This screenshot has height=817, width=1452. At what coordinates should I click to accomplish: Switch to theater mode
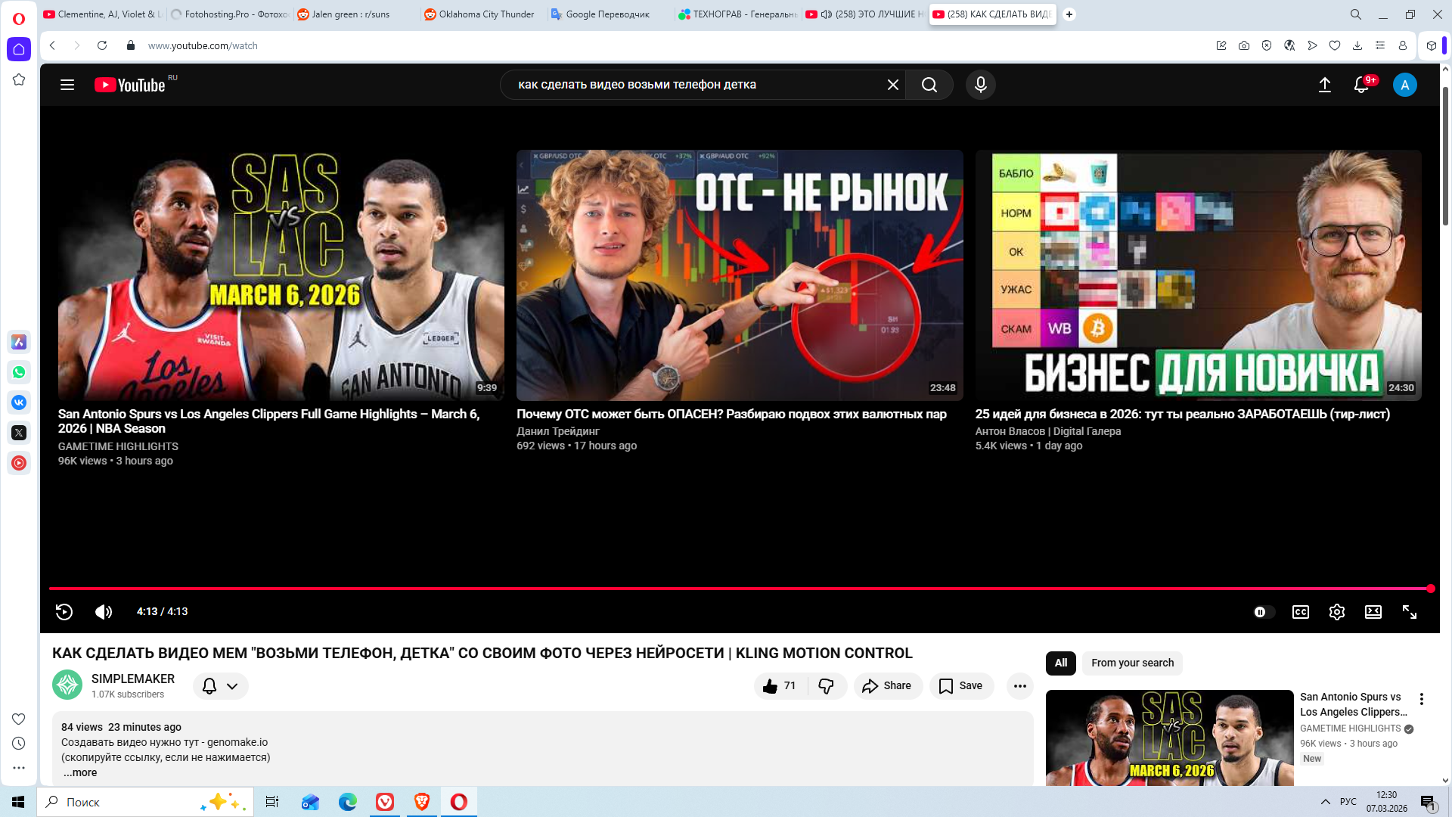click(x=1373, y=612)
